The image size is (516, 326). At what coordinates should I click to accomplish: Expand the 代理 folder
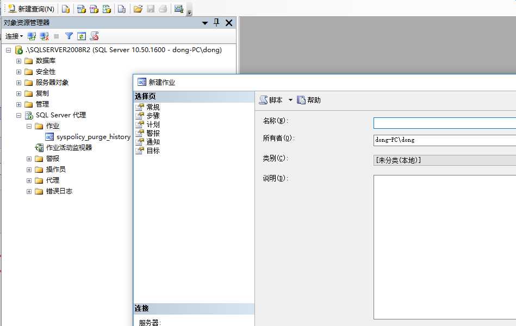pos(29,180)
